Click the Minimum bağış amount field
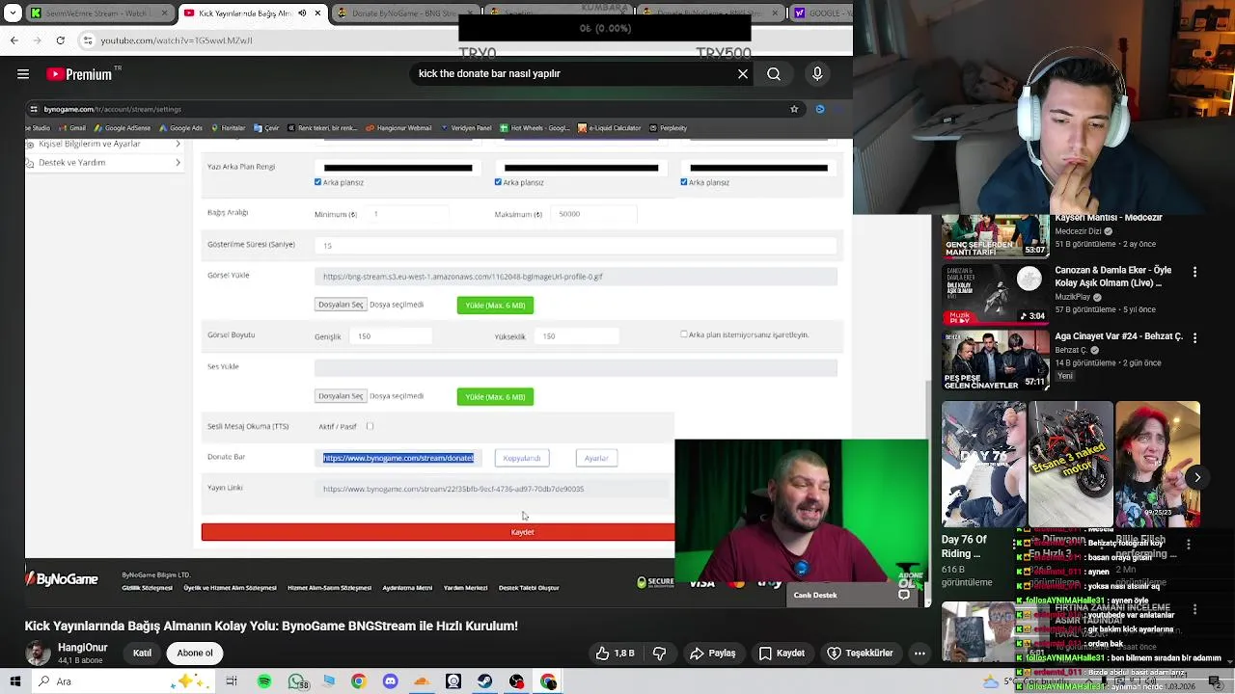The image size is (1235, 694). click(409, 214)
